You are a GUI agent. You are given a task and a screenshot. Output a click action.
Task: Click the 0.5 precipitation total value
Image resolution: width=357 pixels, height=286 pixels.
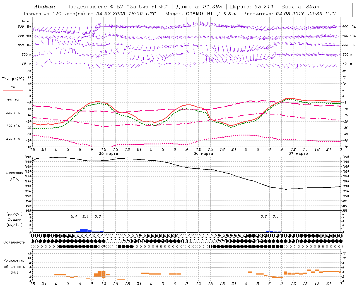[x=276, y=216]
